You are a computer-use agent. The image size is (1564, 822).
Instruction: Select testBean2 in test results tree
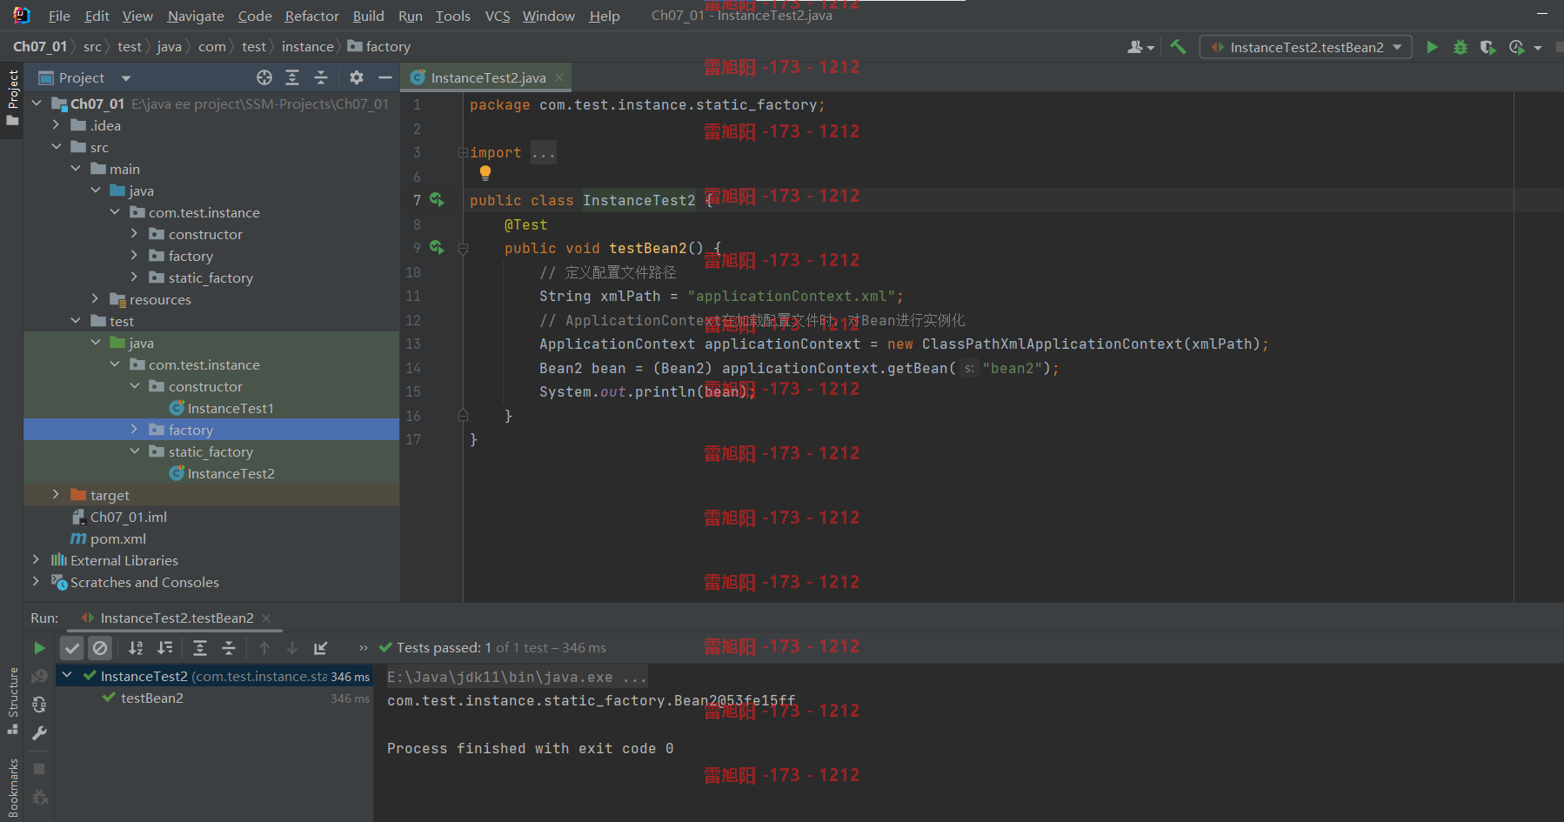pyautogui.click(x=152, y=698)
